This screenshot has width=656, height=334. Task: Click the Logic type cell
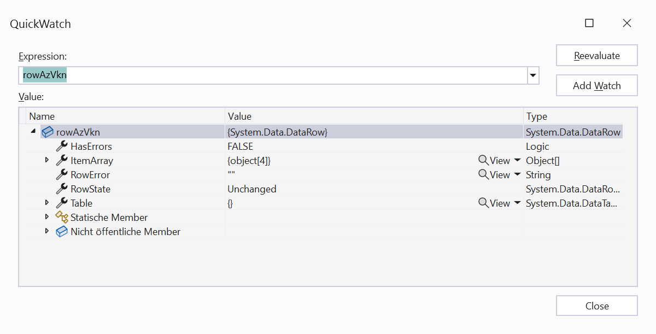click(537, 146)
